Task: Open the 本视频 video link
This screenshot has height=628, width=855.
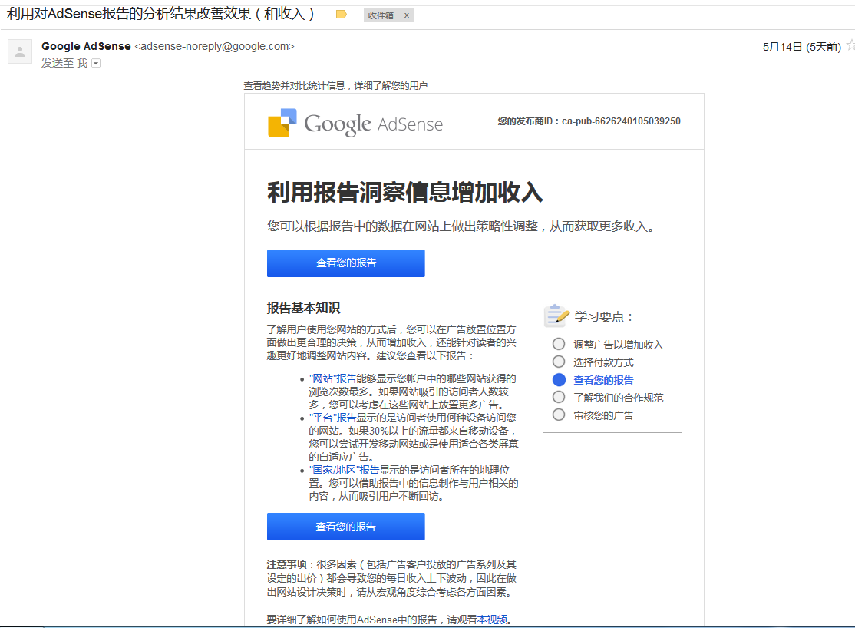Action: pyautogui.click(x=492, y=620)
